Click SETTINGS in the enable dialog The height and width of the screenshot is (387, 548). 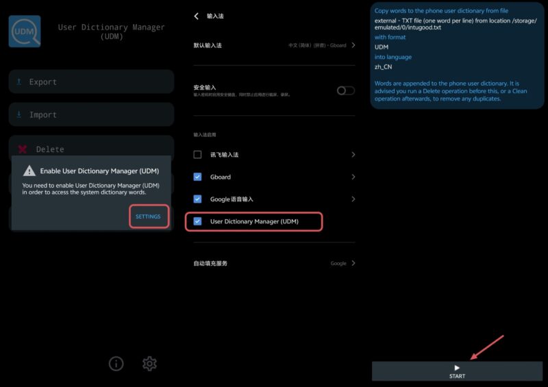pyautogui.click(x=149, y=216)
